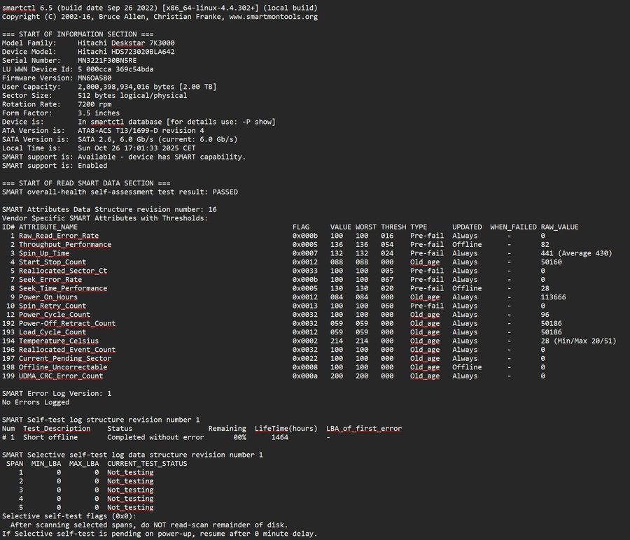
Task: Click the Spin_Up_Time raw value 441
Action: [x=547, y=253]
